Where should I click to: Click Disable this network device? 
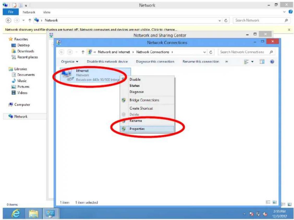pyautogui.click(x=107, y=62)
